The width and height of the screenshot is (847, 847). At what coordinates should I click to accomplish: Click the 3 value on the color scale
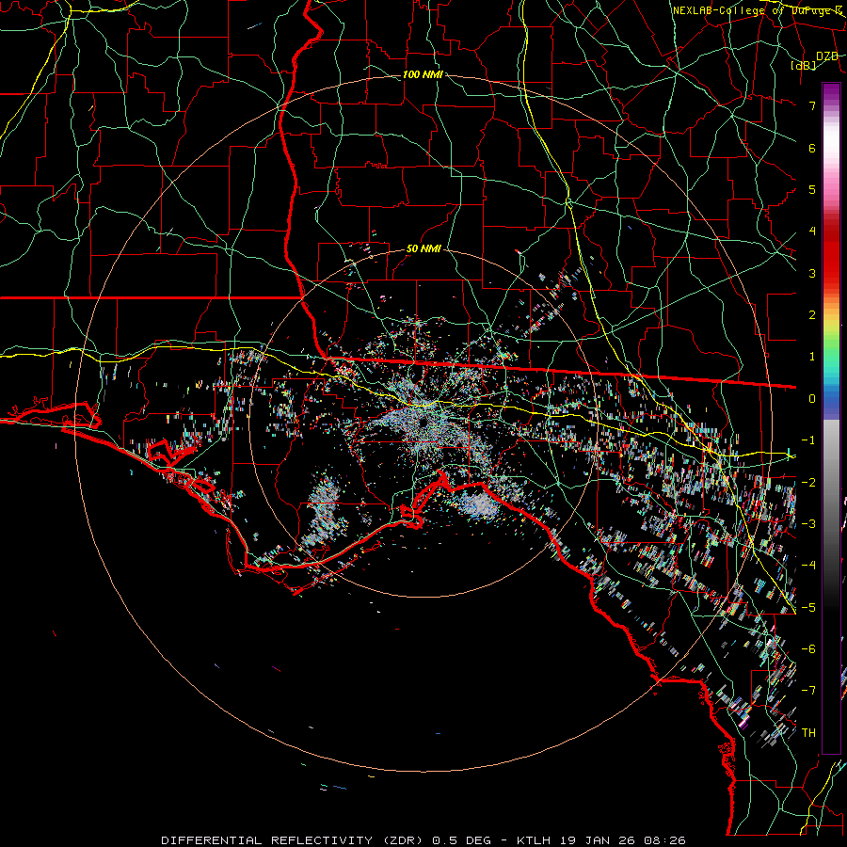point(812,273)
